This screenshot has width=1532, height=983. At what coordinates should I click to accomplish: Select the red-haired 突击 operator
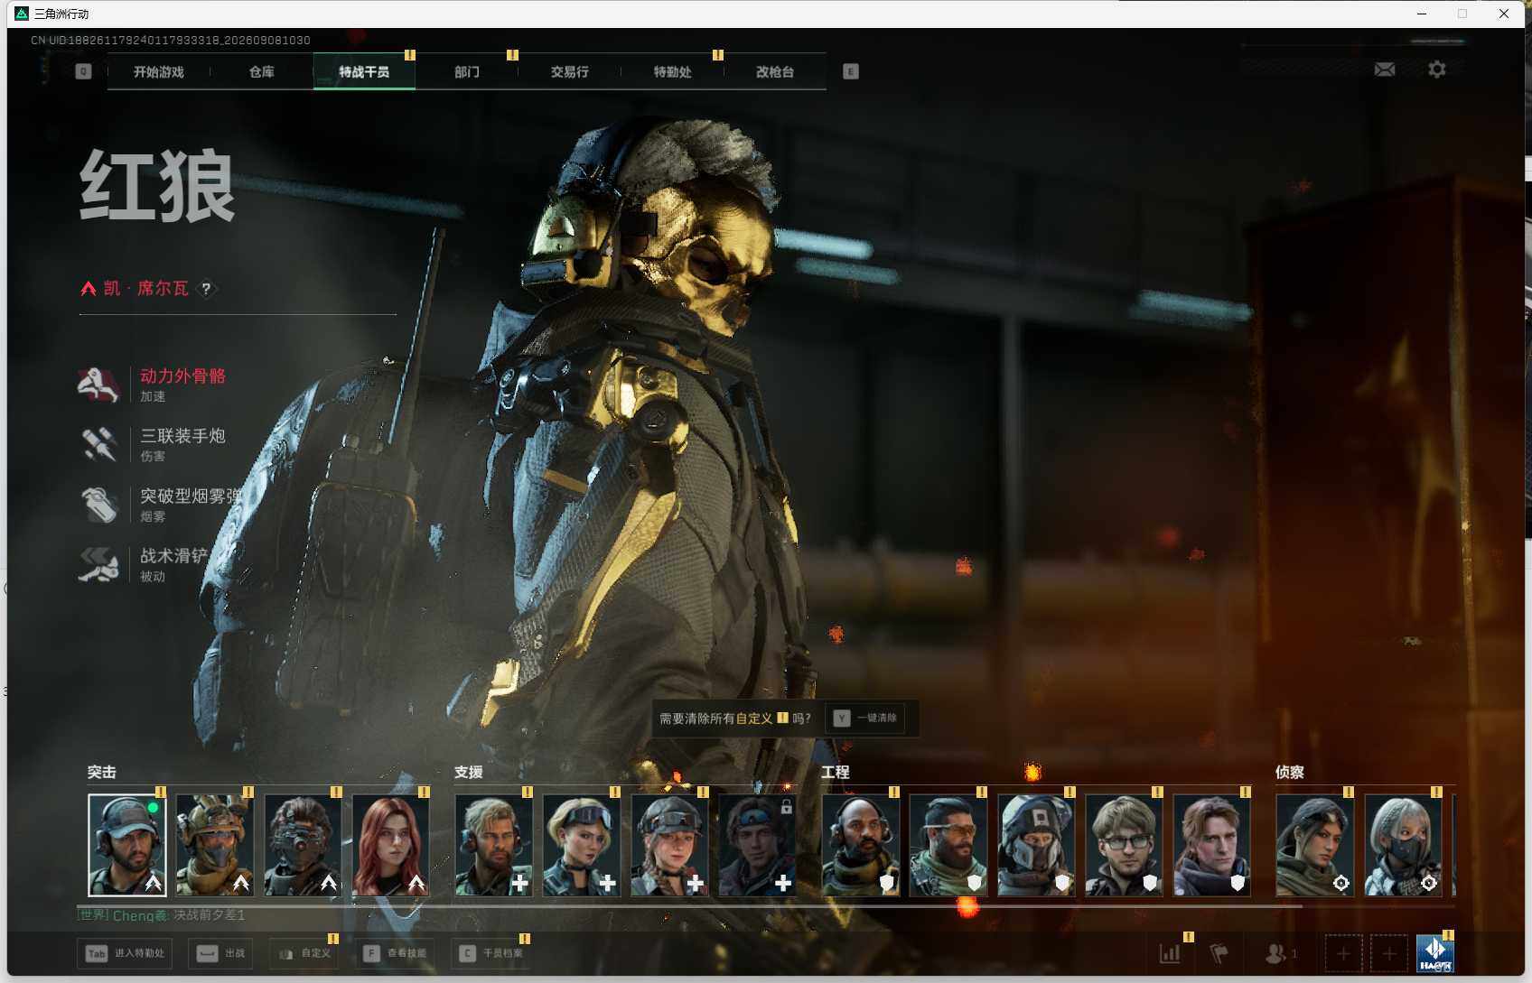390,845
